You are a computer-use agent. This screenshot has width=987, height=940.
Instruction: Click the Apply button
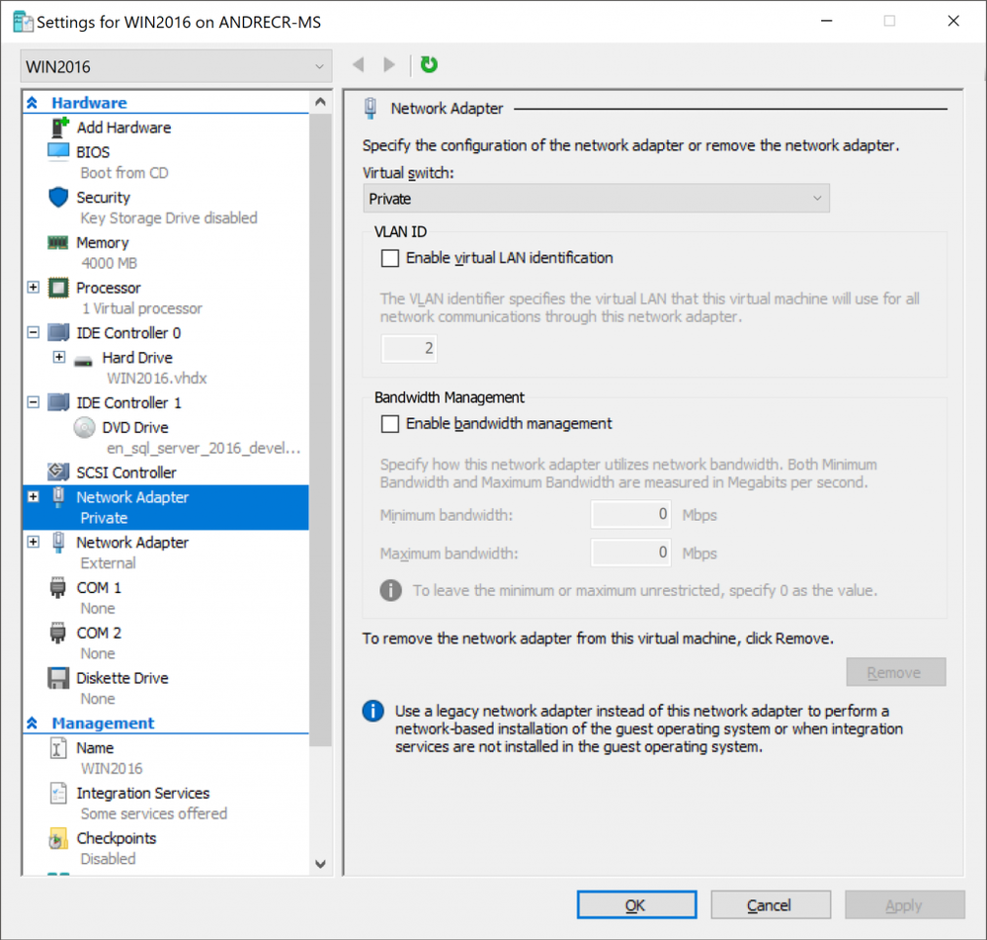click(905, 904)
